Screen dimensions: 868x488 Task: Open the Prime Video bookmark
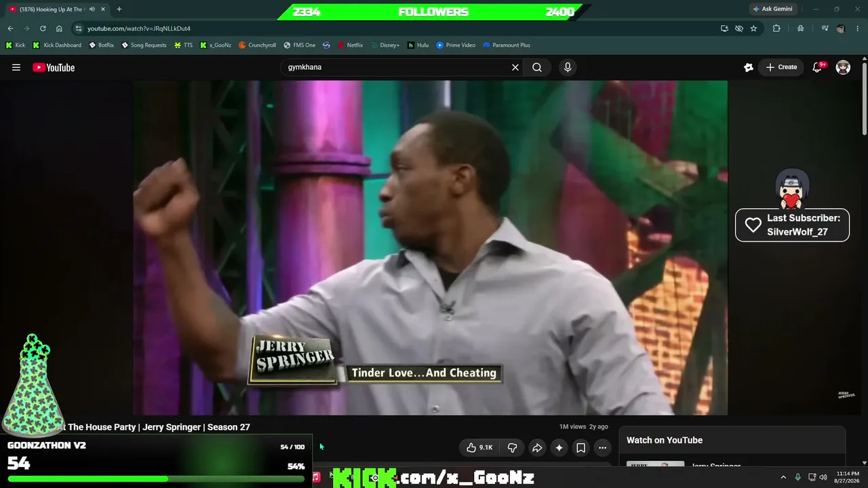coord(456,45)
